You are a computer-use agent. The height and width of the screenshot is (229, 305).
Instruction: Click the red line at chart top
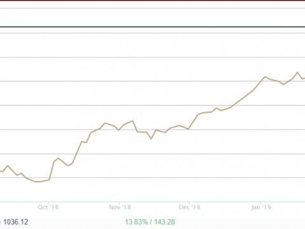(x=152, y=1)
